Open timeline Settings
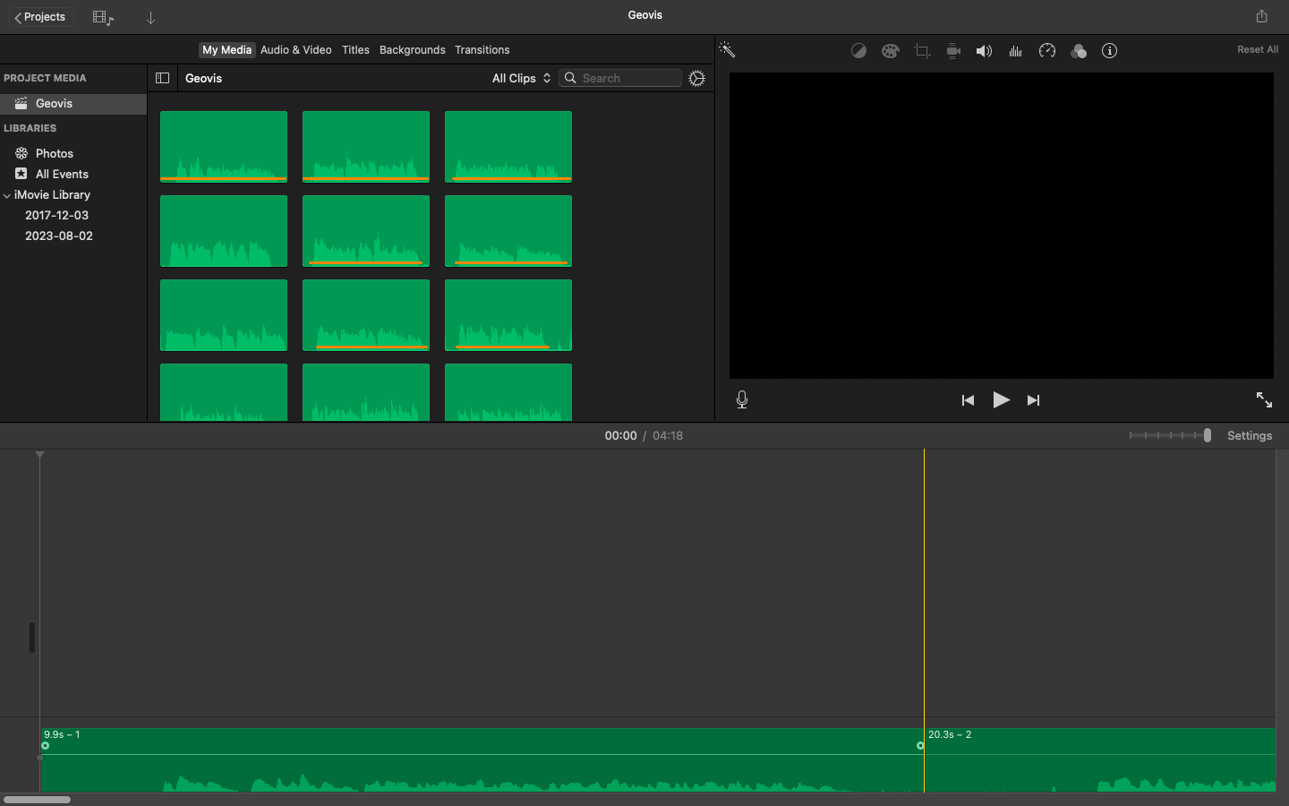Image resolution: width=1289 pixels, height=806 pixels. coord(1250,436)
